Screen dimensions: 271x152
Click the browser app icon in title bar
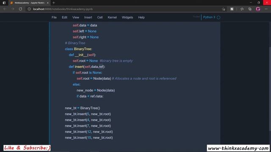pyautogui.click(x=4, y=3)
